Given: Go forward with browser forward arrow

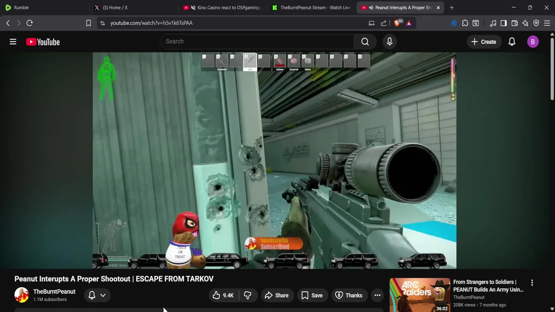Looking at the screenshot, I should coord(19,23).
